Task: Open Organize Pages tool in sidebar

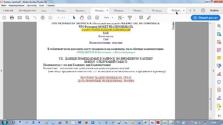Action: pyautogui.click(x=219, y=50)
